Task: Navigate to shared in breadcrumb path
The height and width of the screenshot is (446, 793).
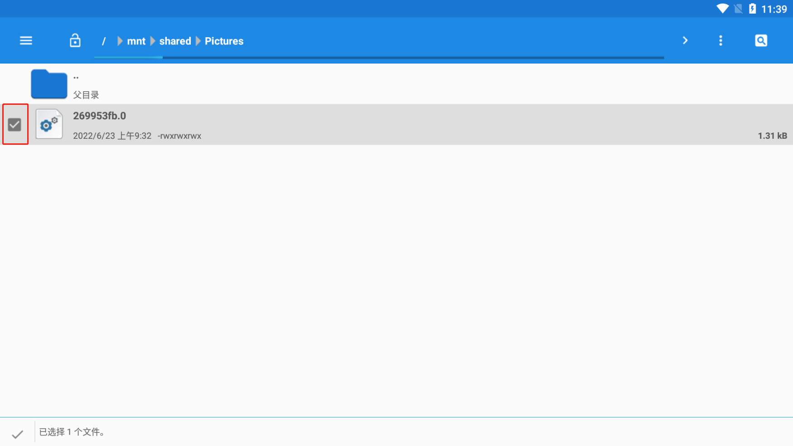Action: click(175, 41)
